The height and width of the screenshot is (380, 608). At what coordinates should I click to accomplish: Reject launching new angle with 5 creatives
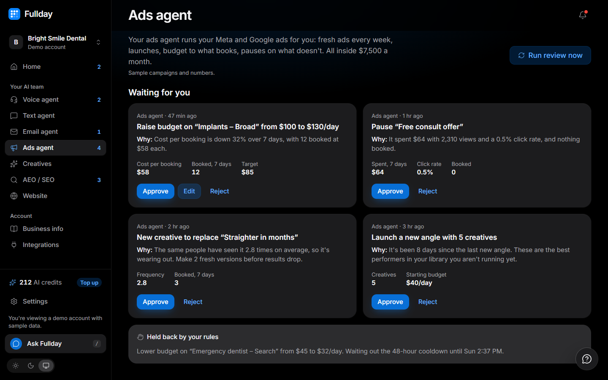coord(428,302)
